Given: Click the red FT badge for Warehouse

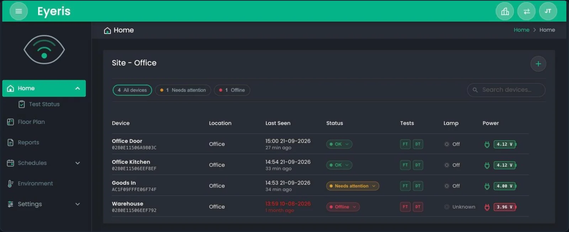Looking at the screenshot, I should tap(405, 207).
